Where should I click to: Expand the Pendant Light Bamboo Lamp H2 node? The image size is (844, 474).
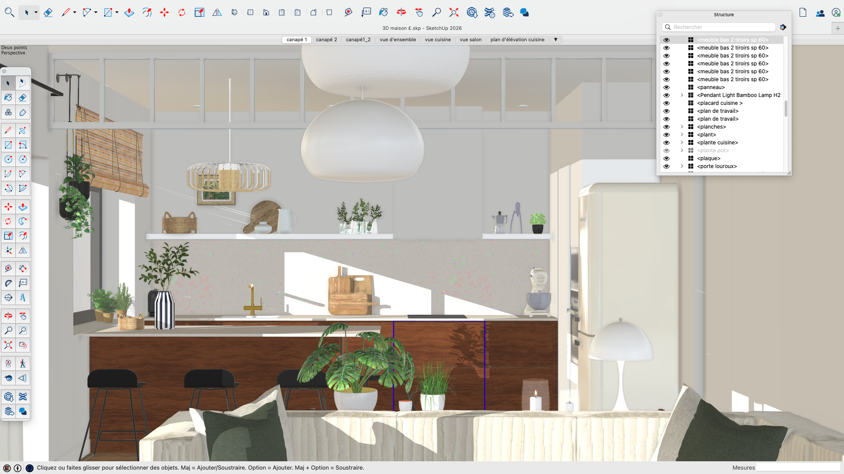[682, 95]
